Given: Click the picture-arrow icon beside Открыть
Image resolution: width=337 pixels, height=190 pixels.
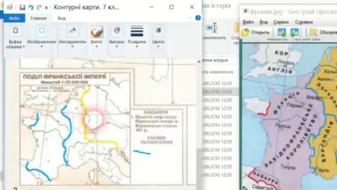Looking at the screenshot, I should point(282,33).
